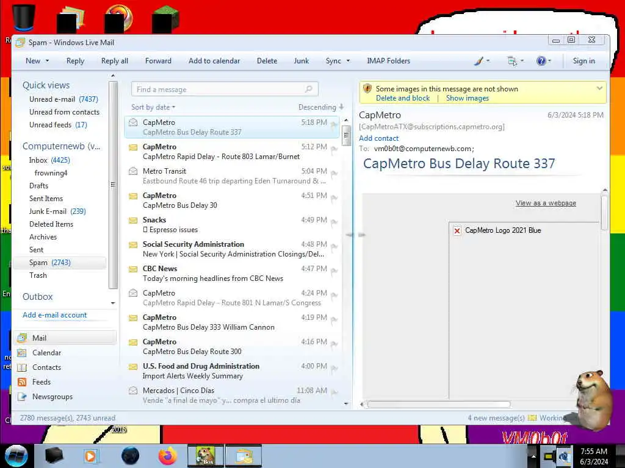The width and height of the screenshot is (625, 468).
Task: Click Delete in the toolbar
Action: tap(267, 61)
